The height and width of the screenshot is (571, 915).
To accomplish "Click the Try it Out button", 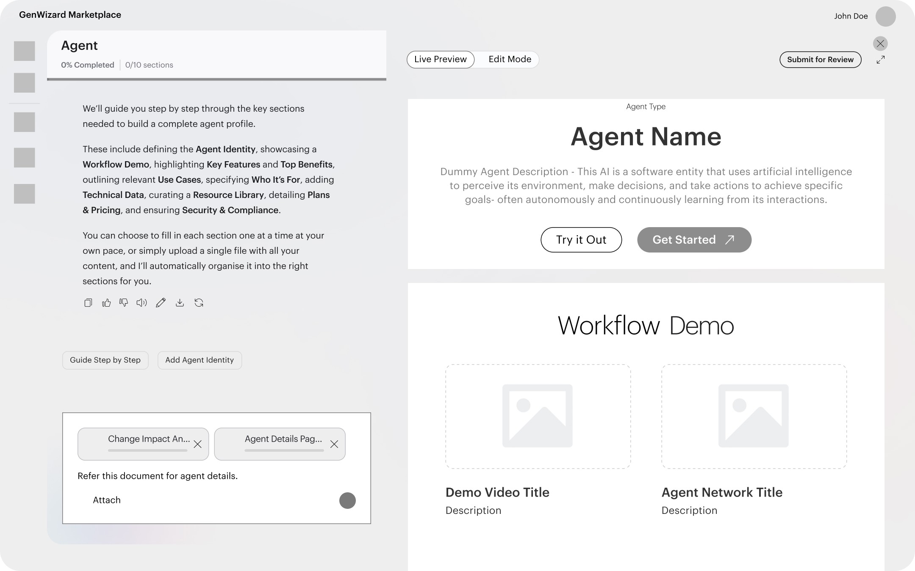I will [581, 240].
